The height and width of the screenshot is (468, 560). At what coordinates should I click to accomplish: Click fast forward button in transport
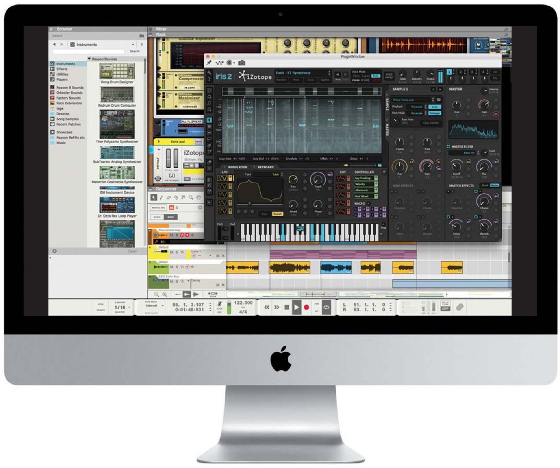(276, 307)
